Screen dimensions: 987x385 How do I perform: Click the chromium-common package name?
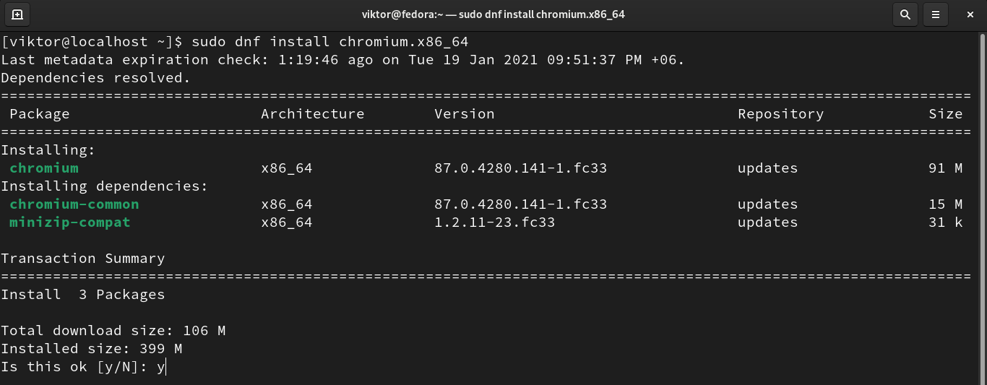[x=74, y=204]
